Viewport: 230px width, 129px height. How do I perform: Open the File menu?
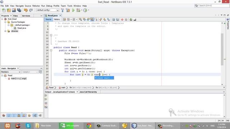(2, 6)
